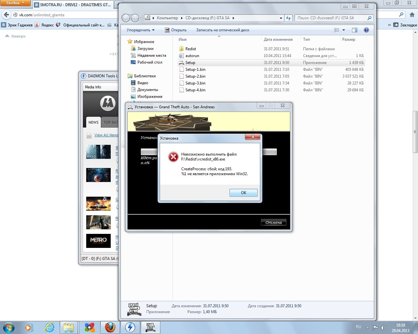
Task: Click OK in the Установка error dialog
Action: tap(244, 193)
